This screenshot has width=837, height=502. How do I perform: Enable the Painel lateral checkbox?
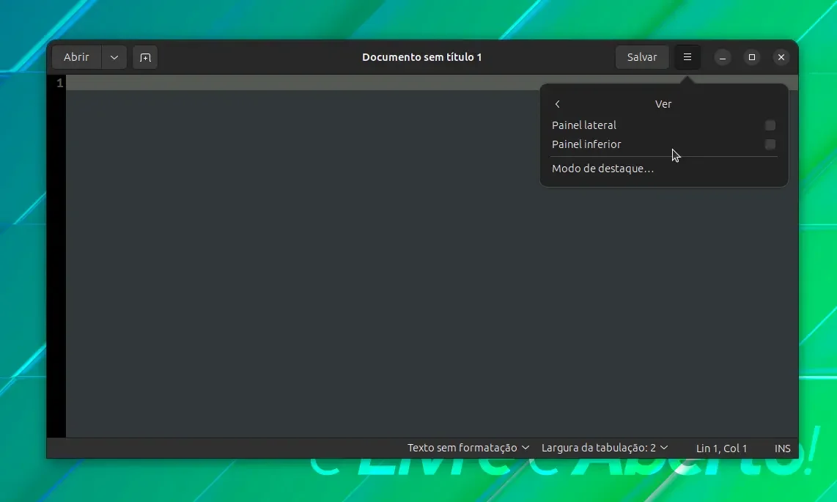click(x=770, y=125)
